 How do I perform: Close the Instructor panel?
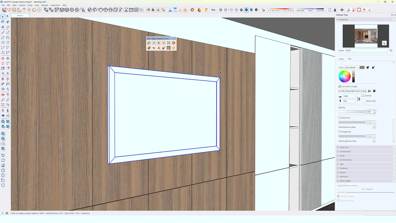(x=394, y=177)
